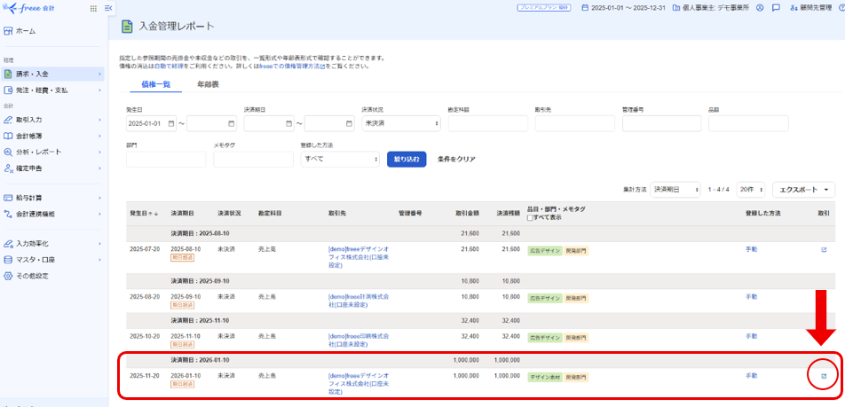This screenshot has height=407, width=845.
Task: Open the 20件 page size dropdown
Action: click(x=751, y=190)
